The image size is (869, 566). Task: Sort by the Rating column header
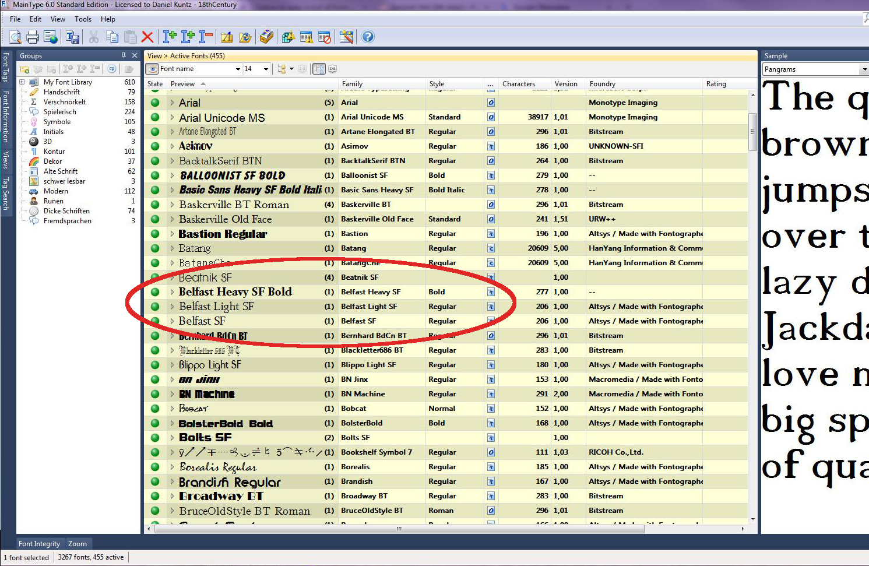tap(724, 84)
